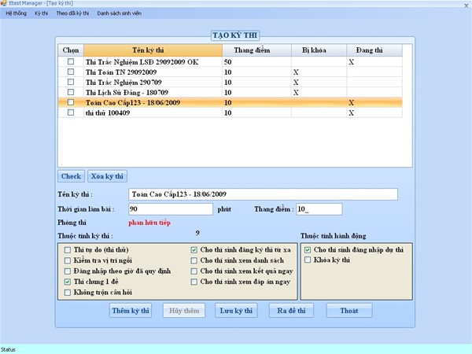Uncheck Thi chung 1 đề
472x354 pixels.
tap(67, 281)
